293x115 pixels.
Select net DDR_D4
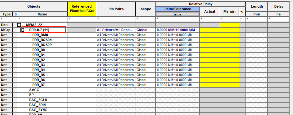tap(38, 70)
